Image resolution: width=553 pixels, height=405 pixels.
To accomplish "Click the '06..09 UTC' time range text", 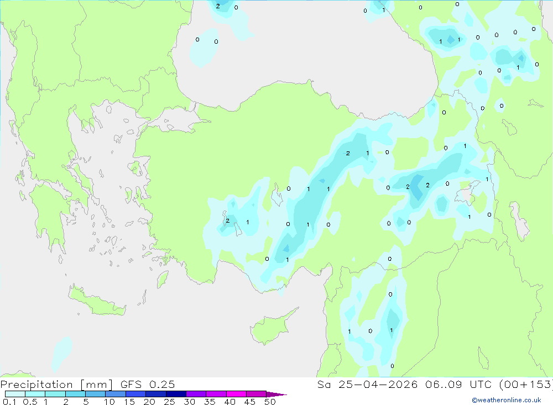I will (x=458, y=385).
